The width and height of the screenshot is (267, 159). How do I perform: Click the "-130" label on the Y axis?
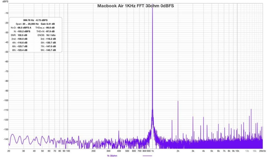pos(6,130)
